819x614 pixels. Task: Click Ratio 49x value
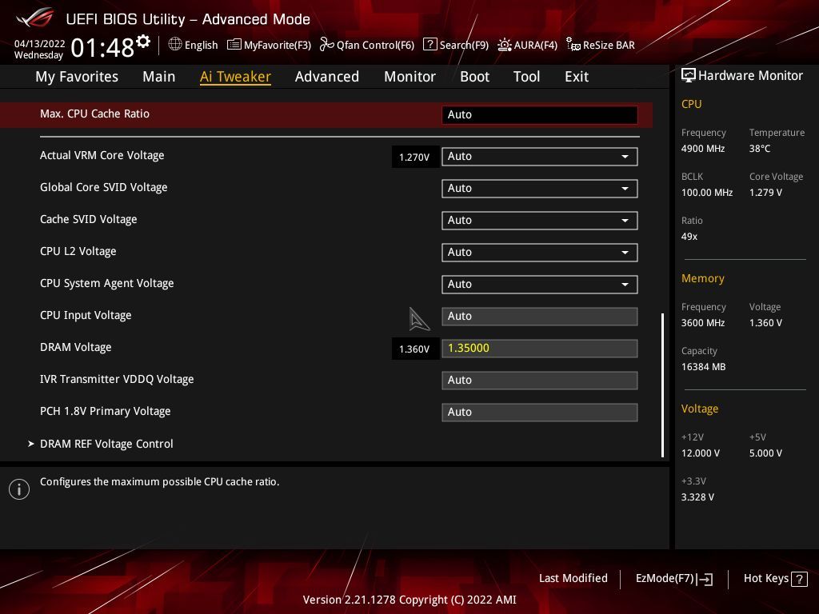pyautogui.click(x=689, y=237)
